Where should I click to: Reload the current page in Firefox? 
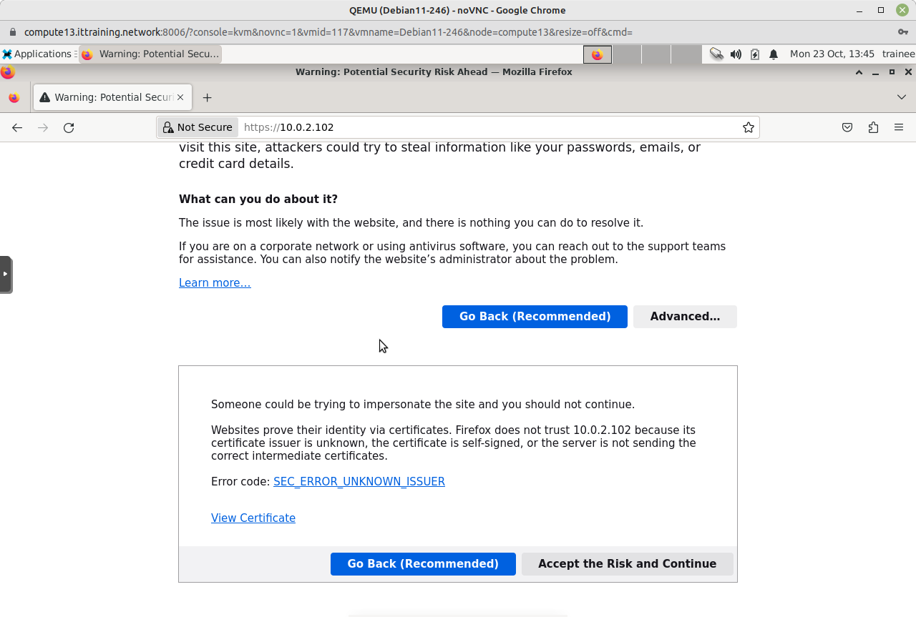pos(69,127)
